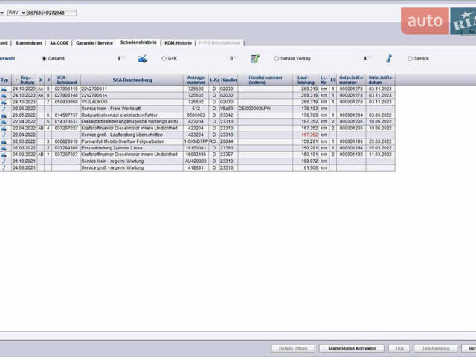Screen dimensions: 476x357
Task: Click the car icon in the VS3LADKOO row
Action: pos(4,103)
